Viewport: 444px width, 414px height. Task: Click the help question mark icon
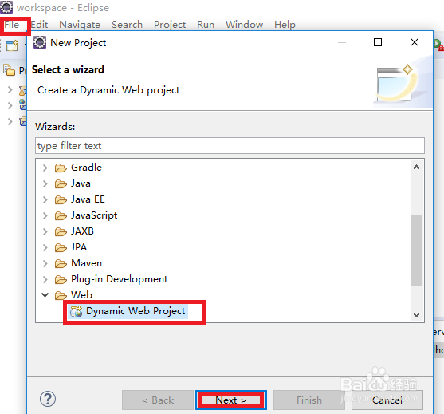(x=48, y=399)
